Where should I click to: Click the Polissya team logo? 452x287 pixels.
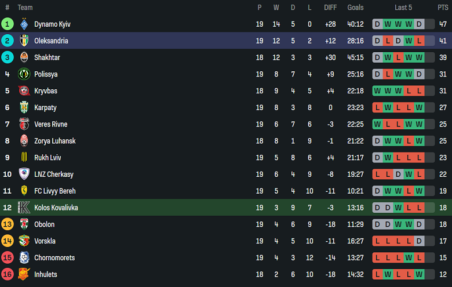[24, 74]
